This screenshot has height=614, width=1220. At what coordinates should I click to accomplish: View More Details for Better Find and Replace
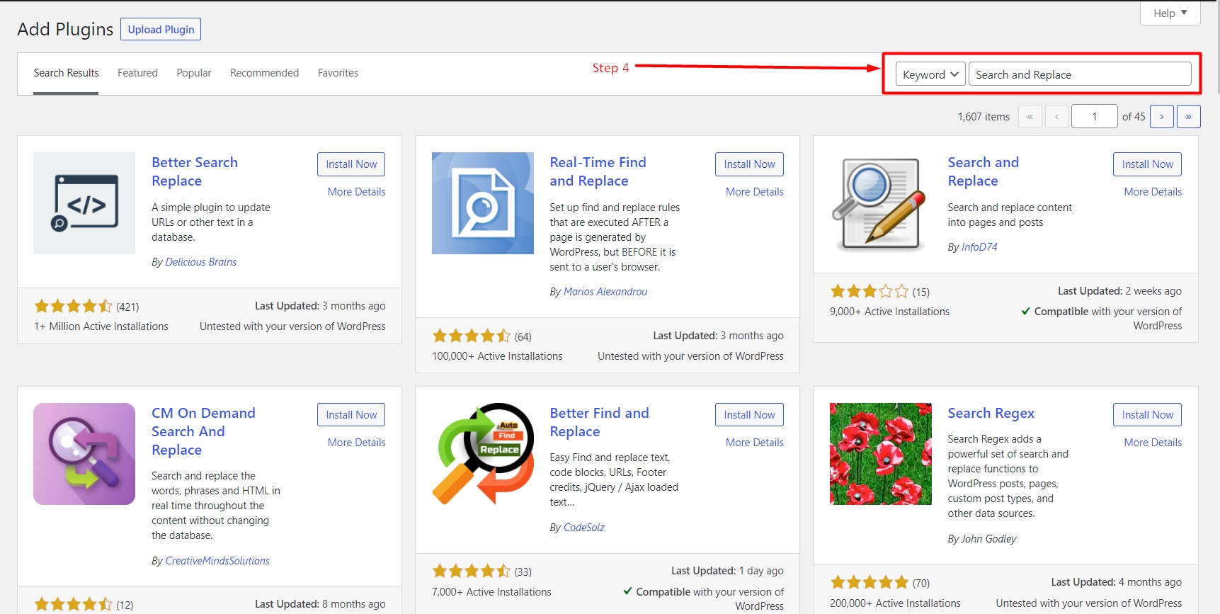point(755,443)
